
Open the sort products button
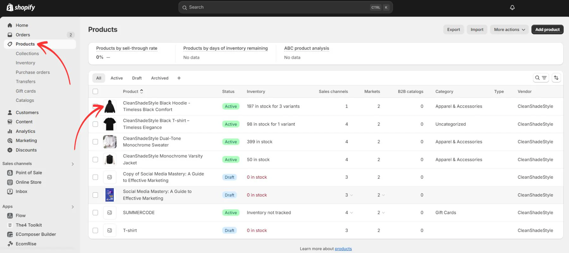point(556,78)
